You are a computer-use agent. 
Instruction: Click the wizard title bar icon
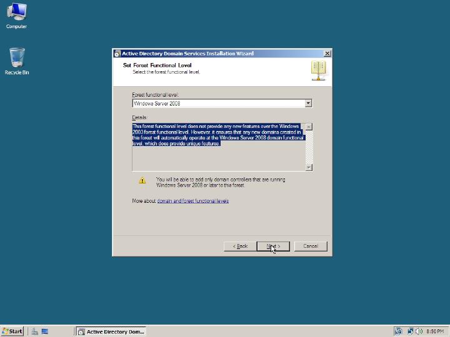coord(117,54)
